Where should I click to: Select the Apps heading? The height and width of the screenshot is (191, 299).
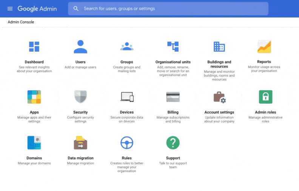[x=34, y=112]
